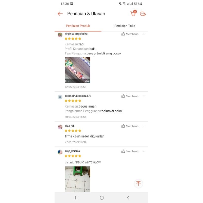Viewport: 203px width, 203px height.
Task: Open the shopping cart with 55 items
Action: 133,13
